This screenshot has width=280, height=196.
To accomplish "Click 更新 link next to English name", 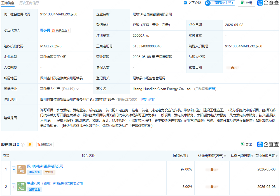I will coord(212,89).
